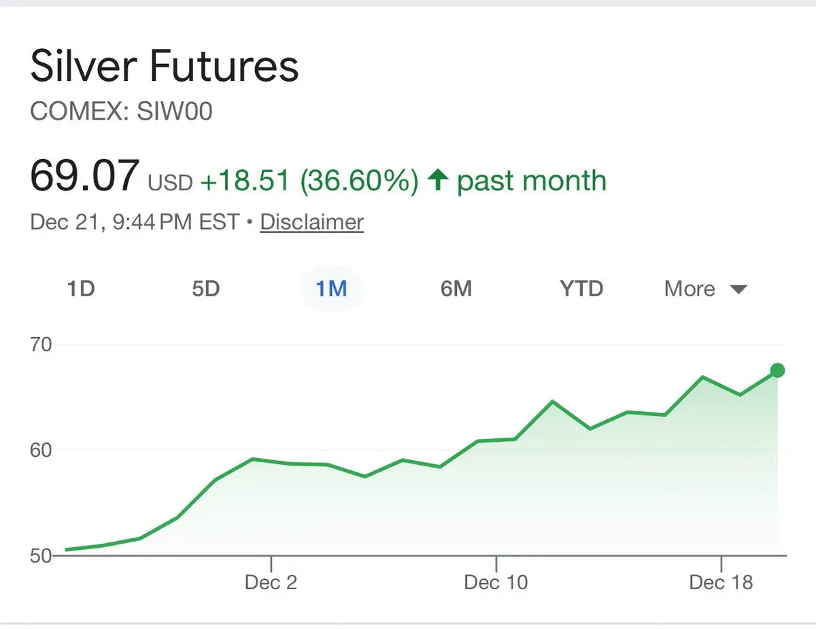This screenshot has height=630, width=816.
Task: Click the COMEX: SIW00 ticker text
Action: coord(121,111)
